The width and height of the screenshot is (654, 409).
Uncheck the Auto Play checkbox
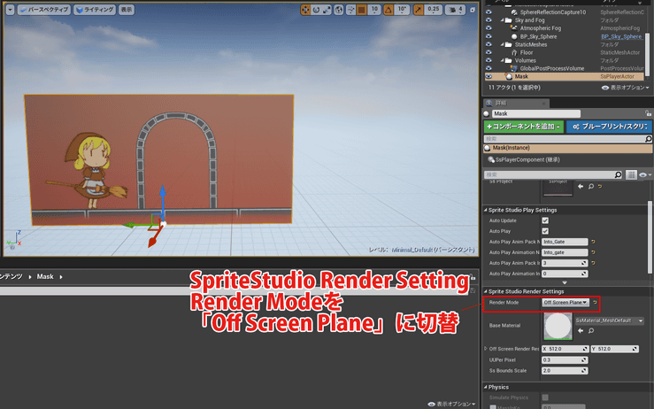(x=545, y=231)
